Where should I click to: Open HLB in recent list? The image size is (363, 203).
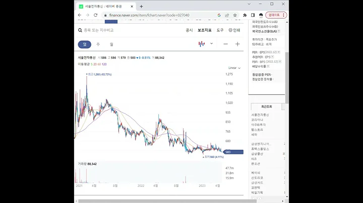254,159
